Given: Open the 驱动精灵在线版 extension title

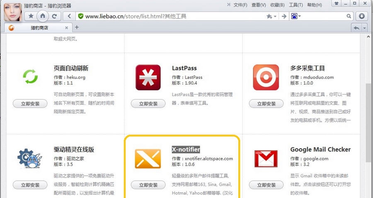Looking at the screenshot, I should pyautogui.click(x=74, y=150).
